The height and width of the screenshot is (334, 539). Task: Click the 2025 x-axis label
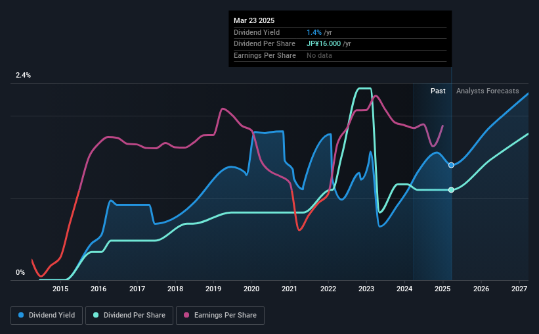[x=442, y=289]
